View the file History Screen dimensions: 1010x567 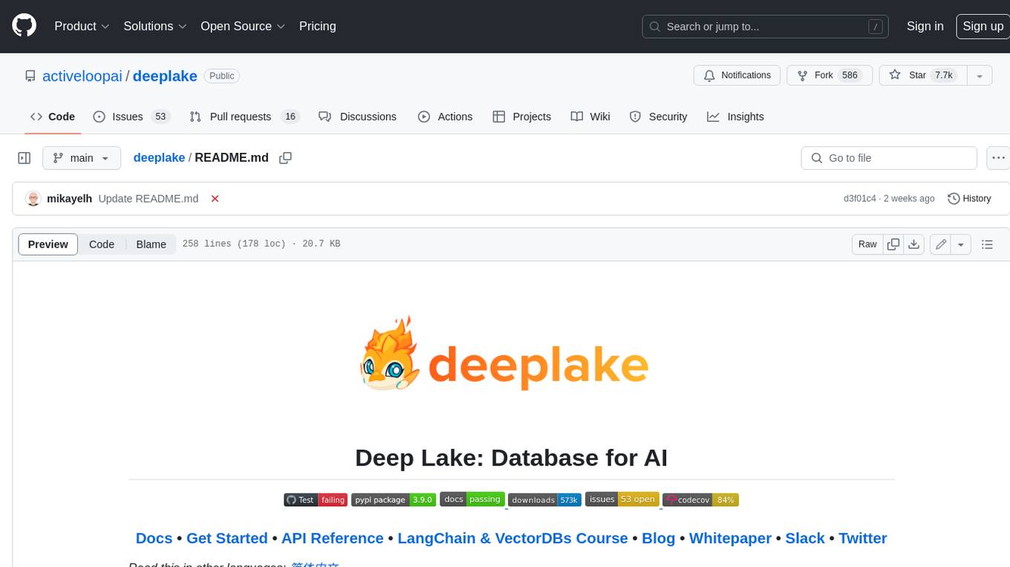[x=969, y=199]
